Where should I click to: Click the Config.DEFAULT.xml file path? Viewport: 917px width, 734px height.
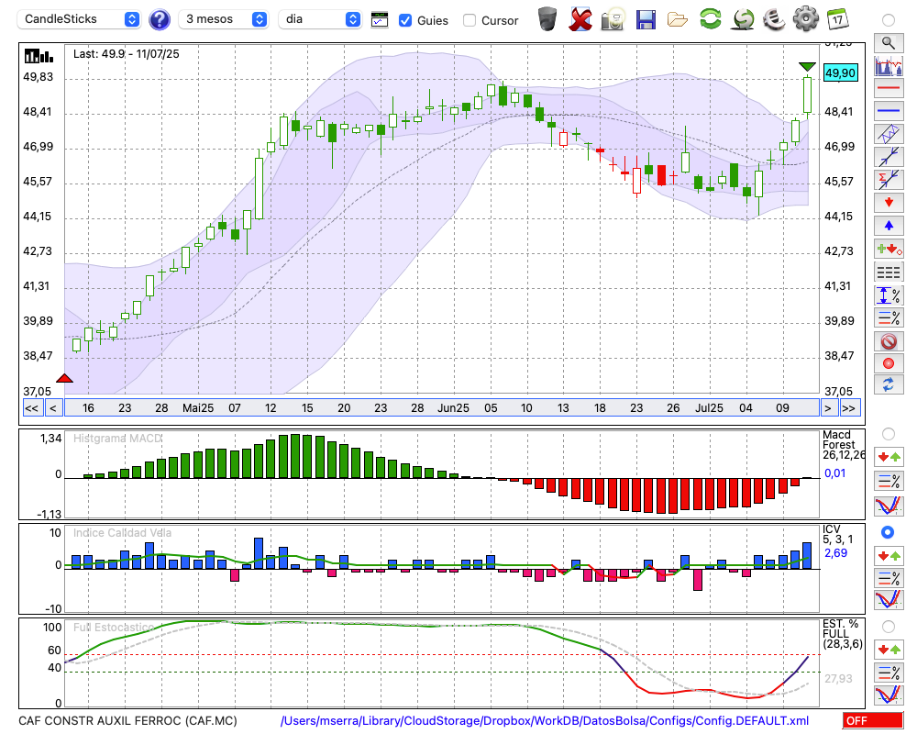546,720
